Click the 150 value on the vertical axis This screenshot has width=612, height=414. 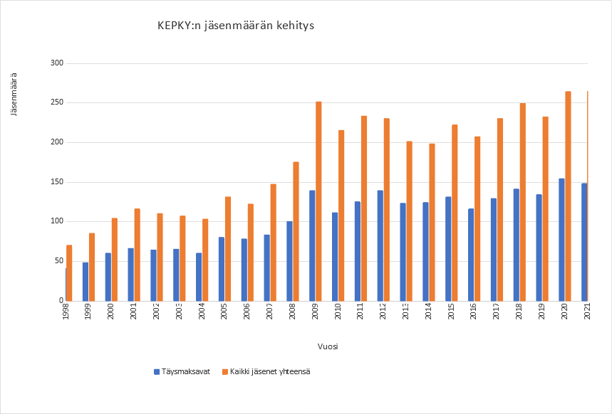57,182
